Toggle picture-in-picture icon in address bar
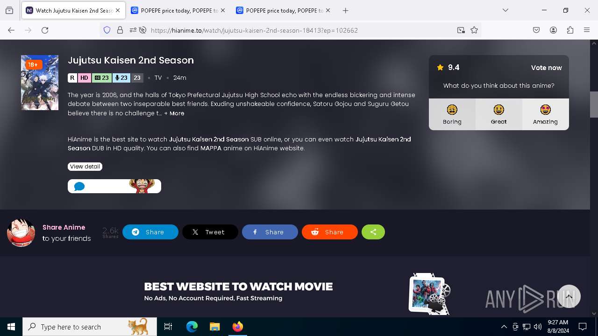 (x=461, y=30)
